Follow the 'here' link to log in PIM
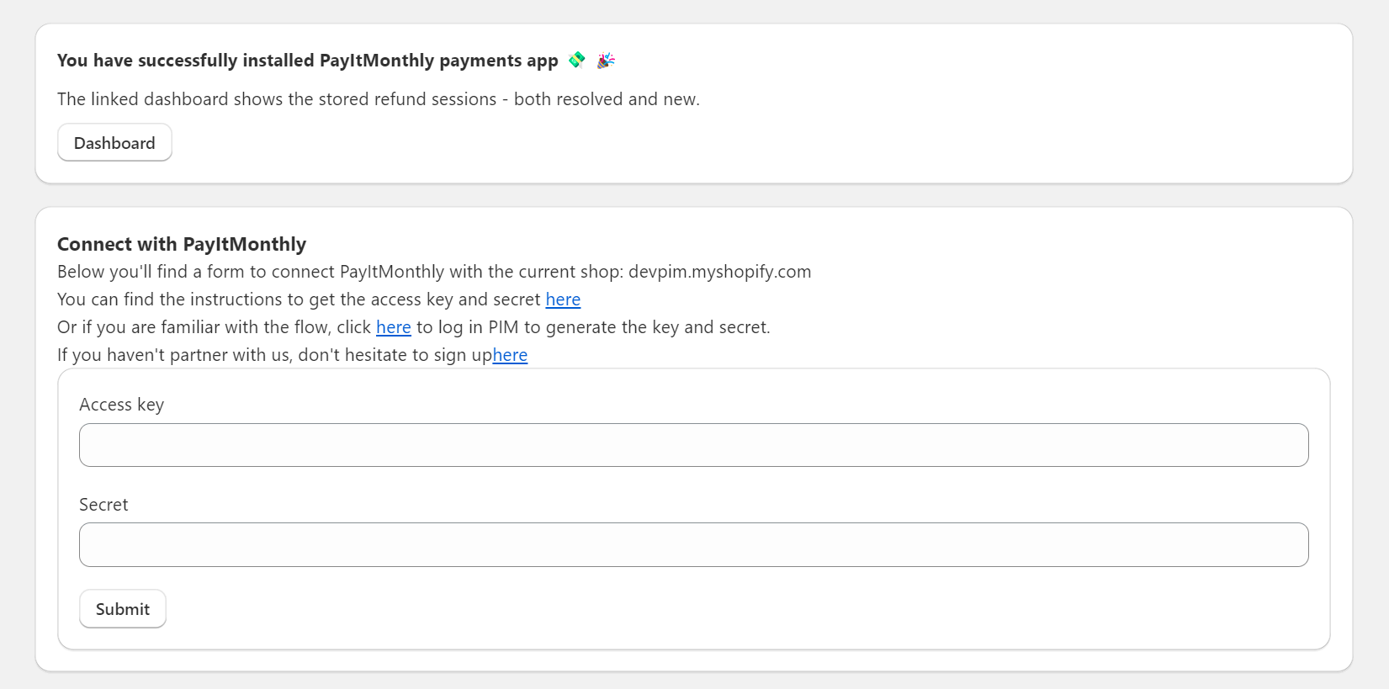1389x689 pixels. point(393,327)
